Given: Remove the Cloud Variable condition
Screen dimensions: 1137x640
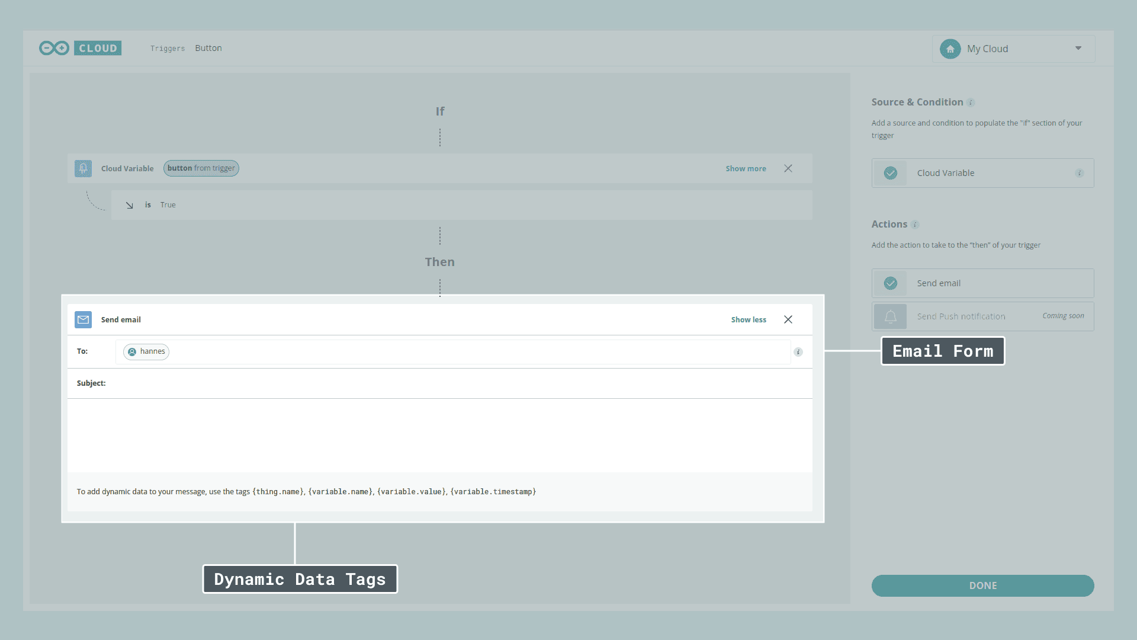Looking at the screenshot, I should [788, 168].
